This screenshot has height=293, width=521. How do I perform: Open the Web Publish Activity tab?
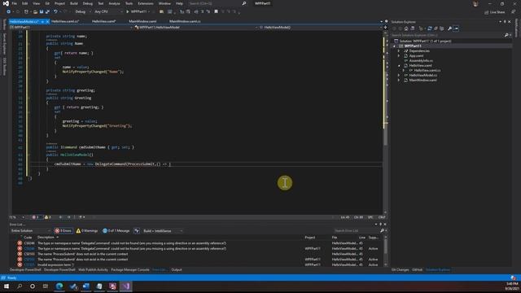[x=93, y=269]
